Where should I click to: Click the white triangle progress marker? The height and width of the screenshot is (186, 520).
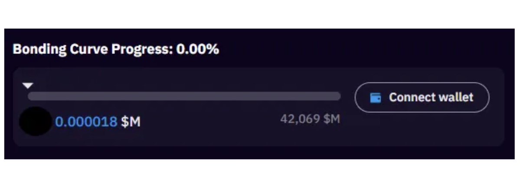click(x=28, y=86)
